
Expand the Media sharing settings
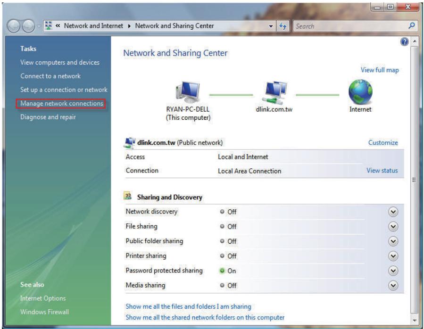(x=393, y=286)
